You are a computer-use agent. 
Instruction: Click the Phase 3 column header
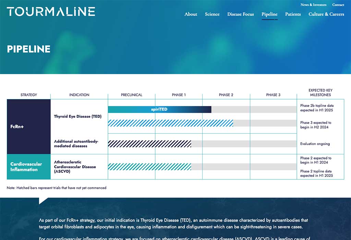[x=273, y=95]
